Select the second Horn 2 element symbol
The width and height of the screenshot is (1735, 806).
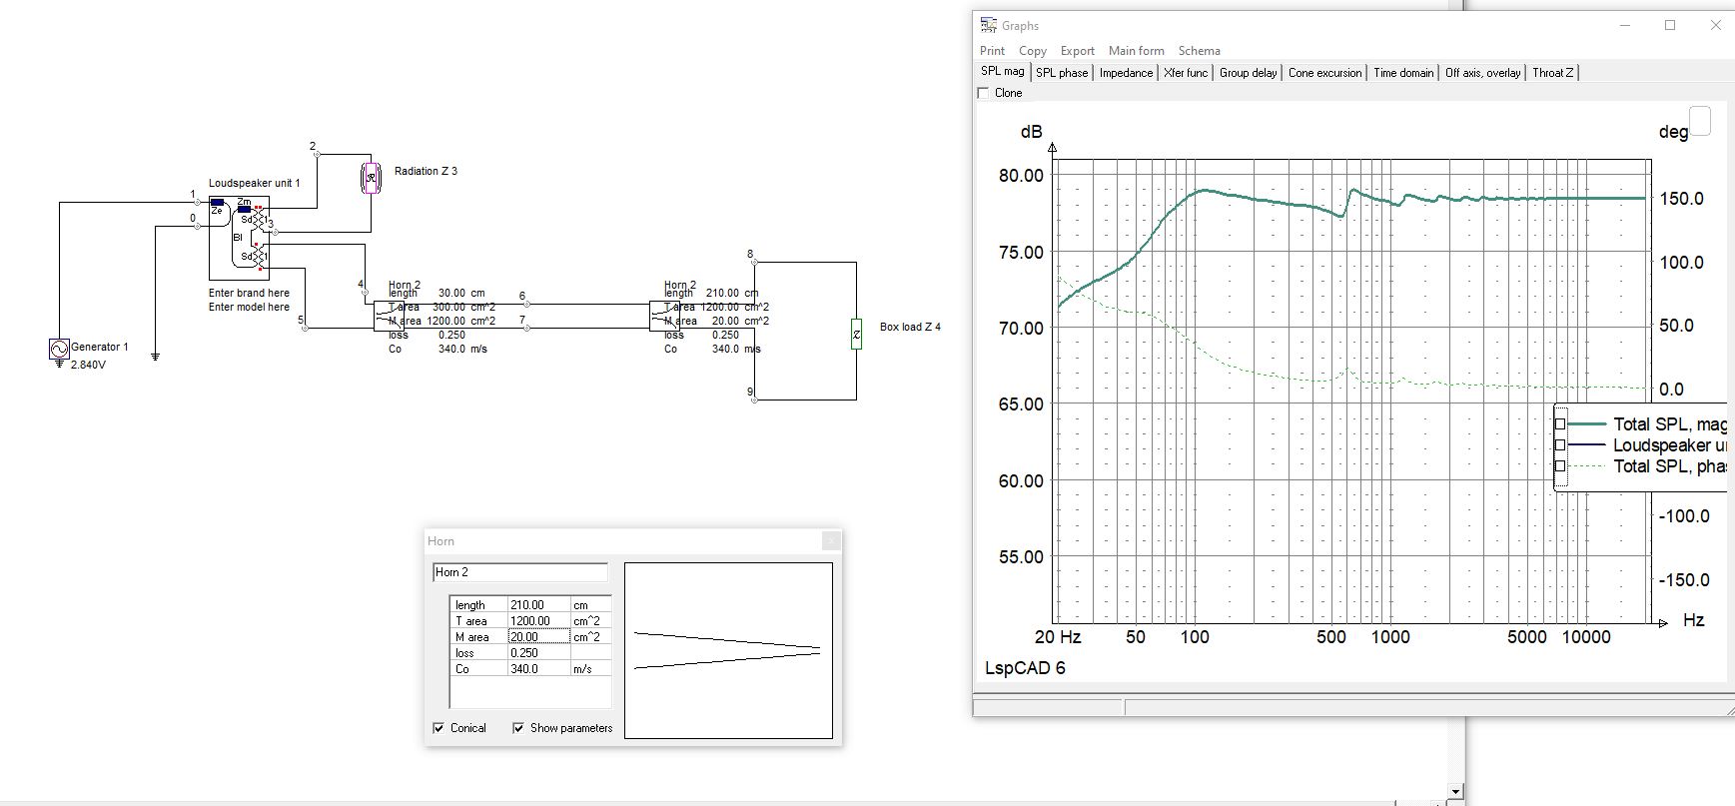pos(664,316)
